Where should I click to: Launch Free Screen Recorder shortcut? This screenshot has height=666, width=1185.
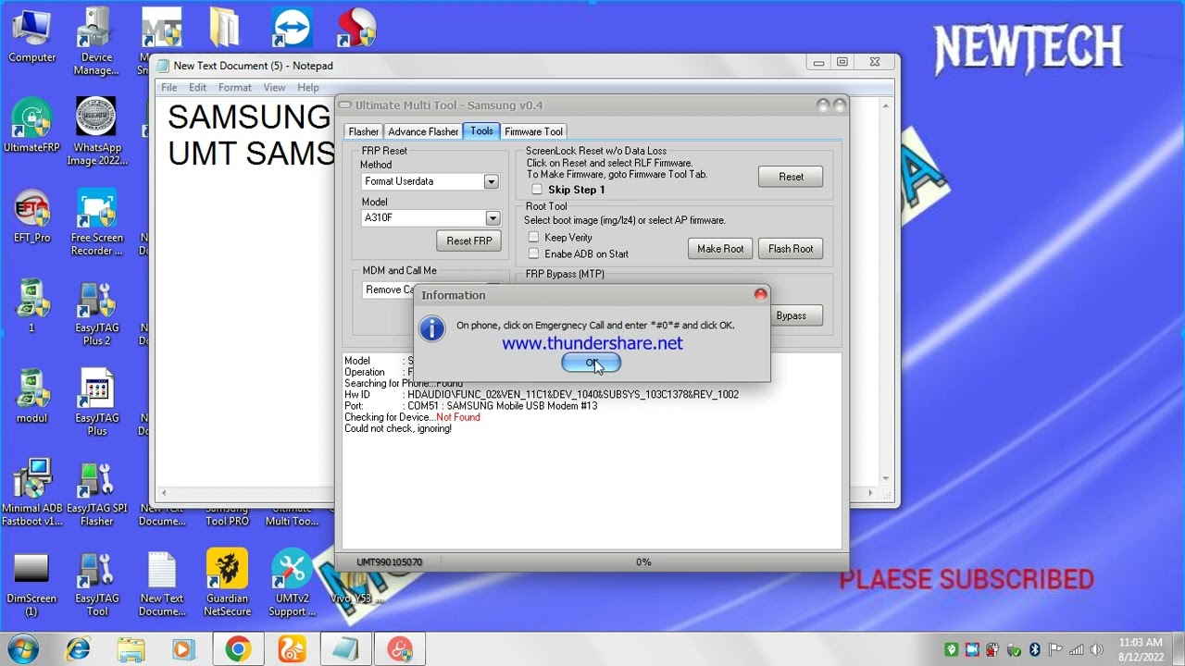tap(96, 223)
